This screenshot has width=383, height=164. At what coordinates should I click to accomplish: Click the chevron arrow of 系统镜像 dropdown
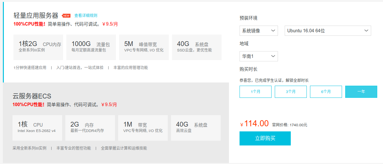273,31
